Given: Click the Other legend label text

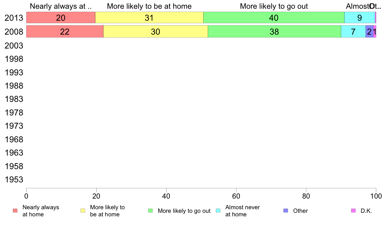Looking at the screenshot, I should (300, 211).
